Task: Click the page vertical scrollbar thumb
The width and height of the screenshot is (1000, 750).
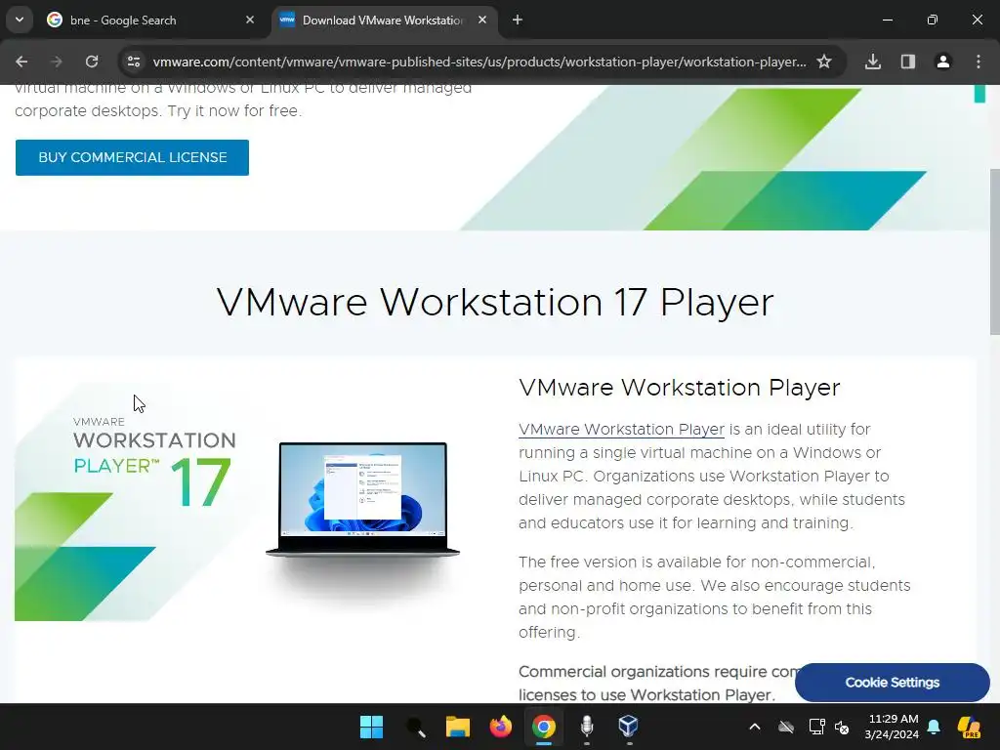Action: (994, 251)
